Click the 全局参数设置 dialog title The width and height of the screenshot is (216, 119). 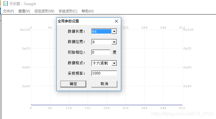point(68,21)
